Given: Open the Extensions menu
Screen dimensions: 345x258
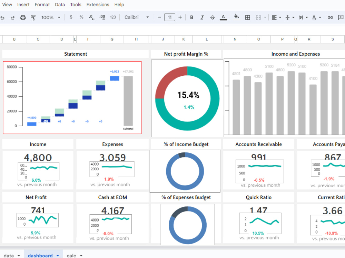Looking at the screenshot, I should click(98, 4).
